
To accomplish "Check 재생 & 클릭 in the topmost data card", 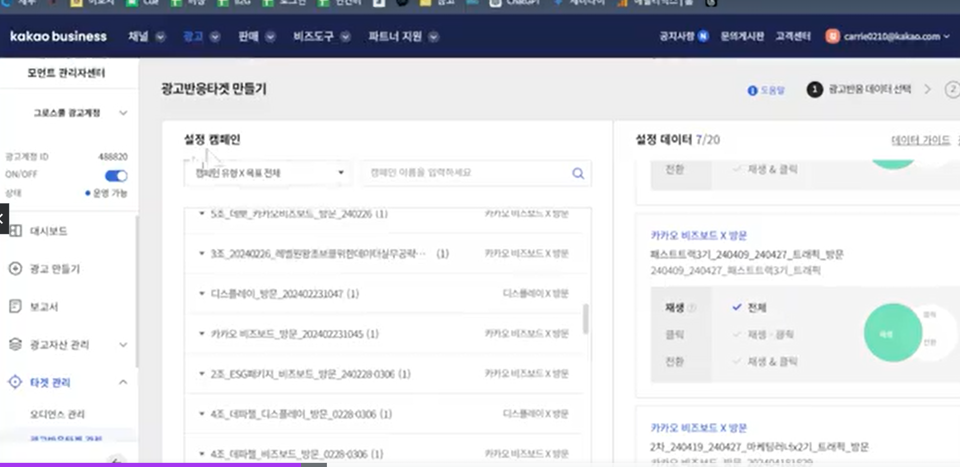I will [765, 169].
